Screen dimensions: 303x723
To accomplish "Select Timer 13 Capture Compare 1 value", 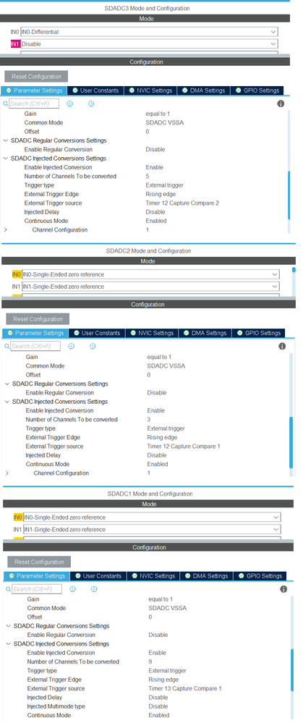I will click(185, 688).
